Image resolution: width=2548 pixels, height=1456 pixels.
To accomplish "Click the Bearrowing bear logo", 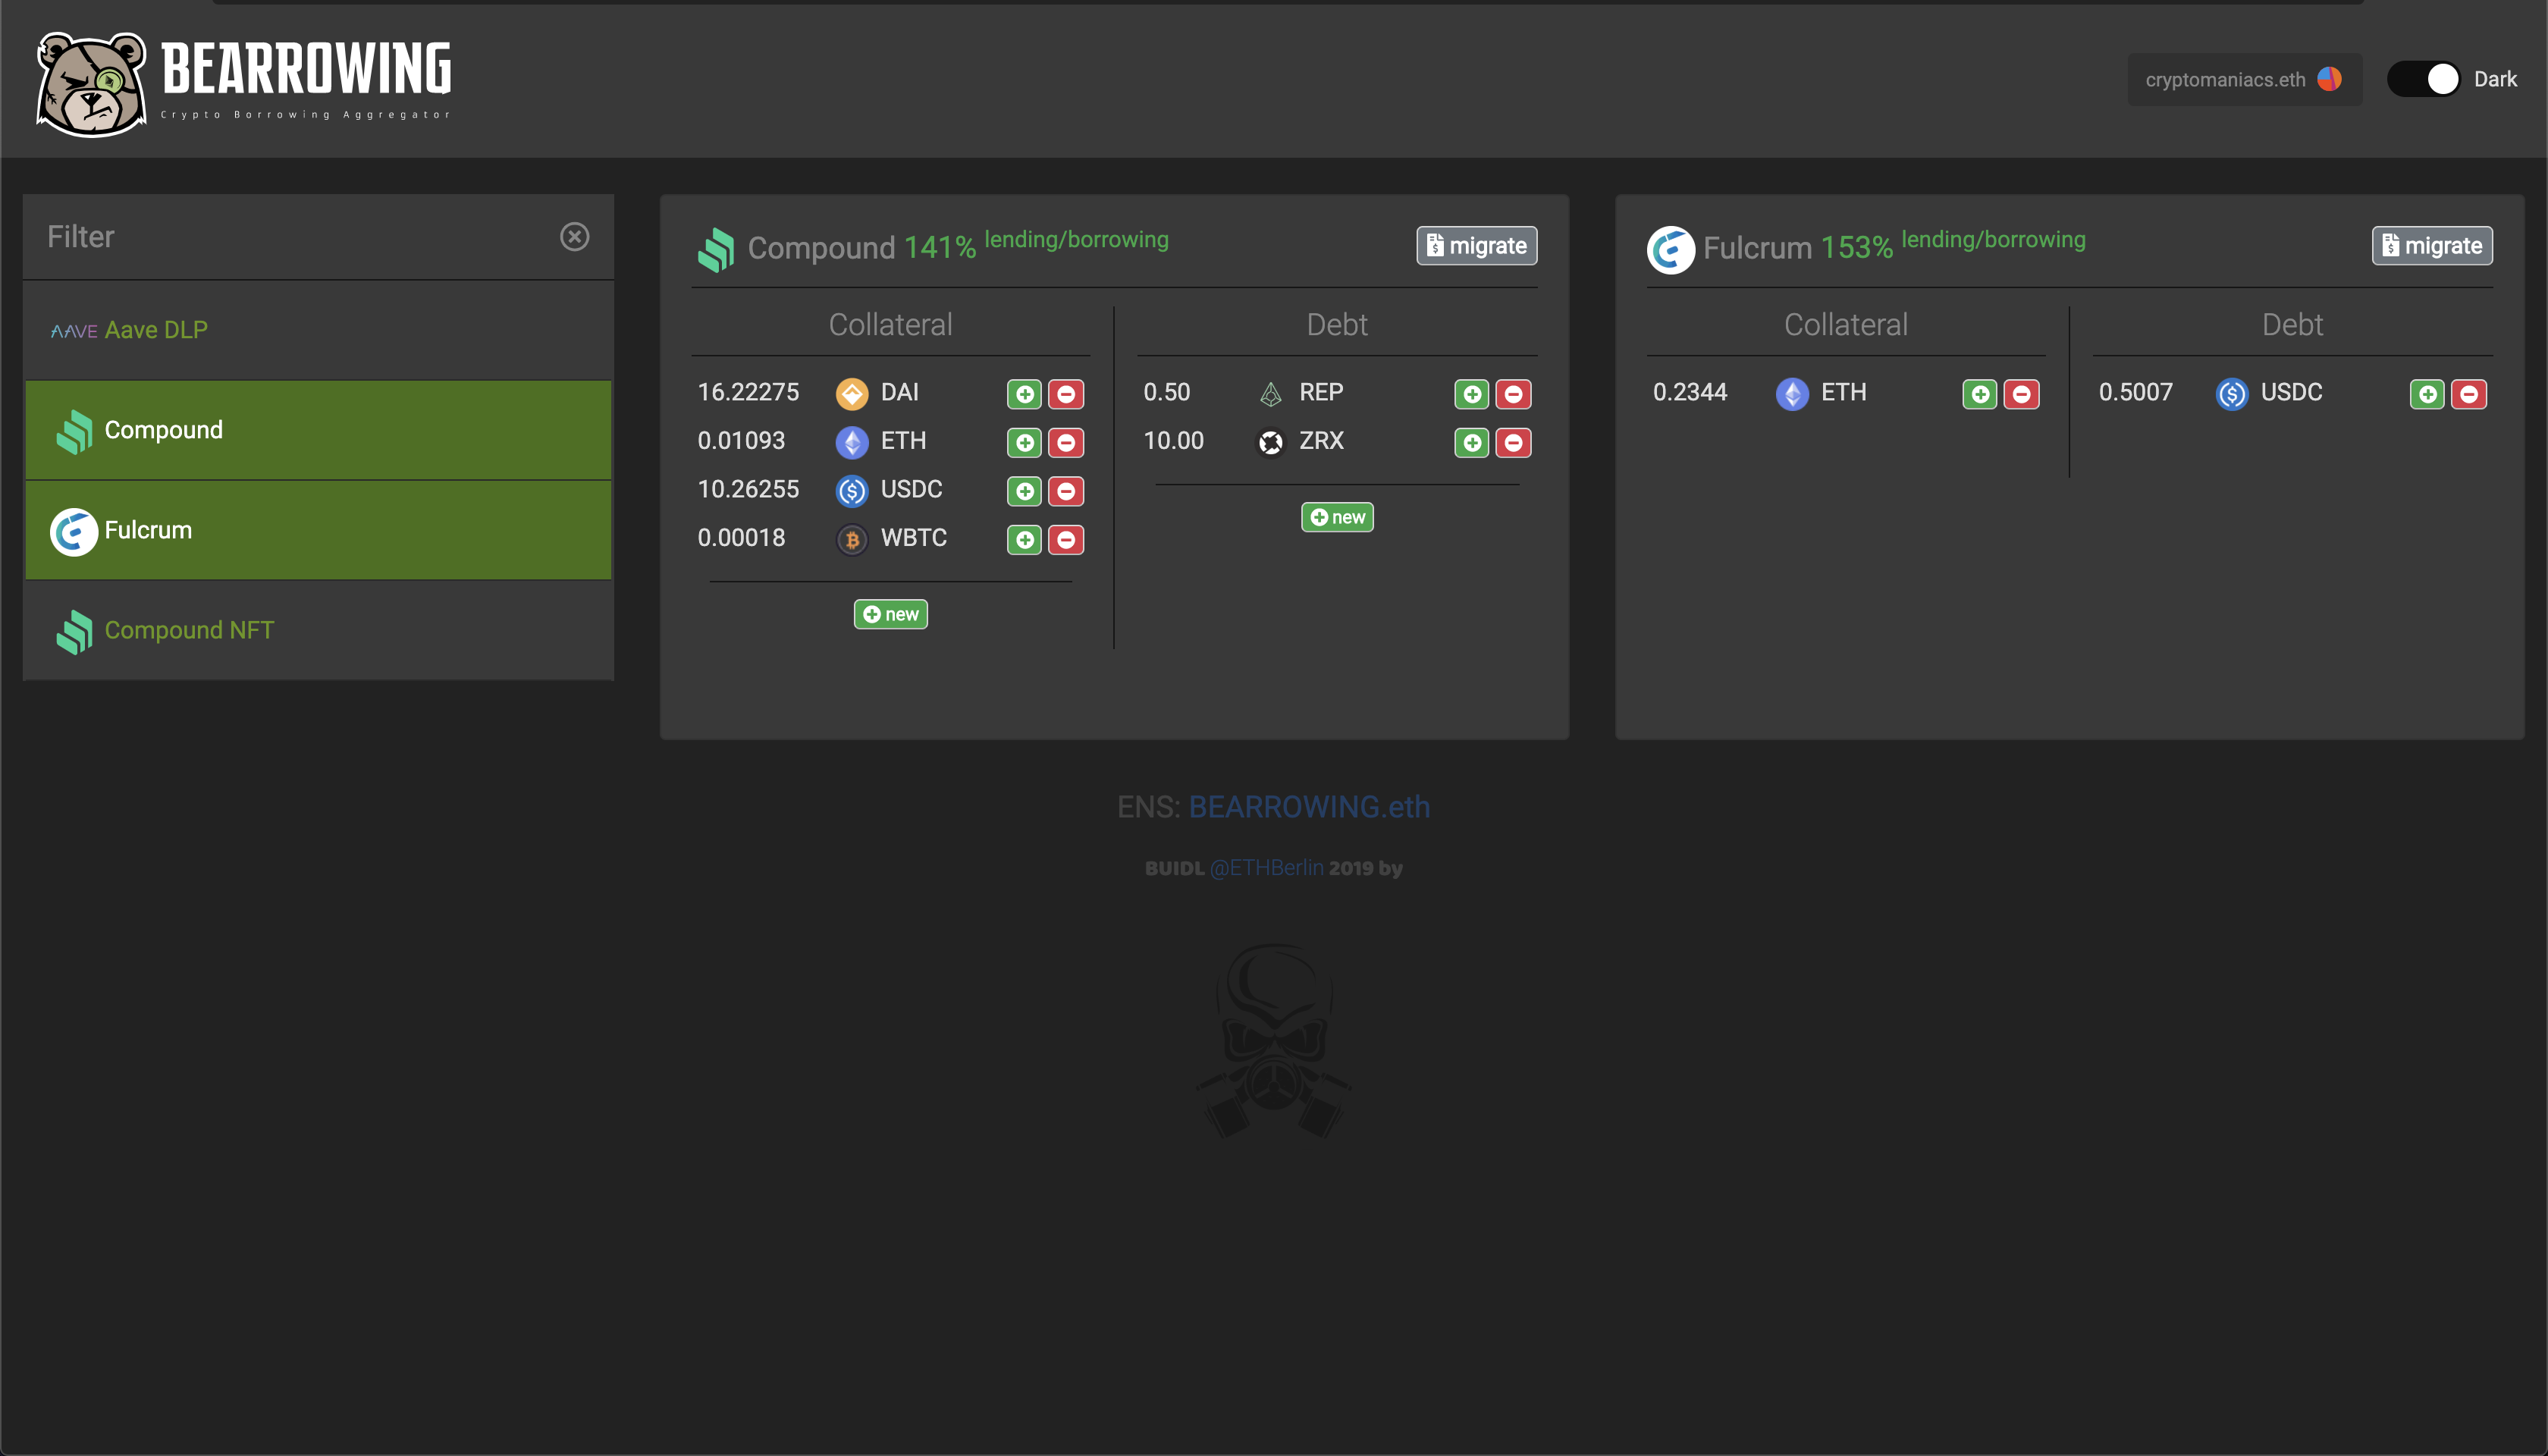I will tap(91, 84).
